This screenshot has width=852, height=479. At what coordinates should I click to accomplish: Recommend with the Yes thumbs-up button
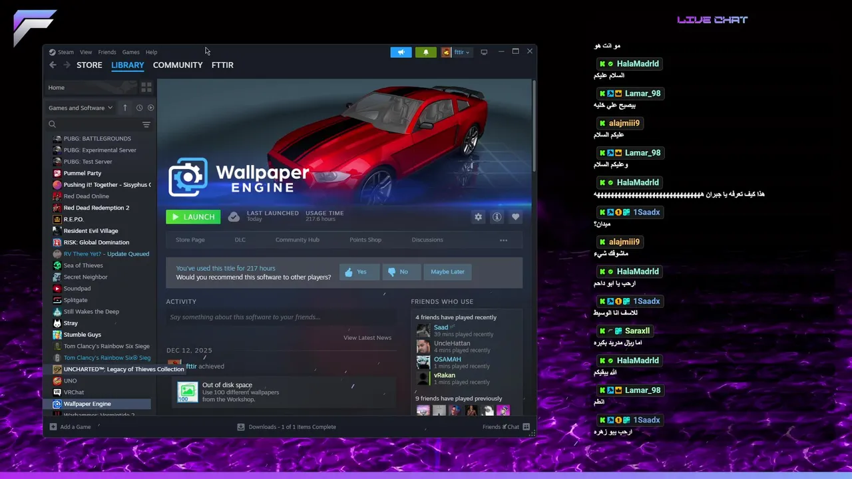(359, 271)
